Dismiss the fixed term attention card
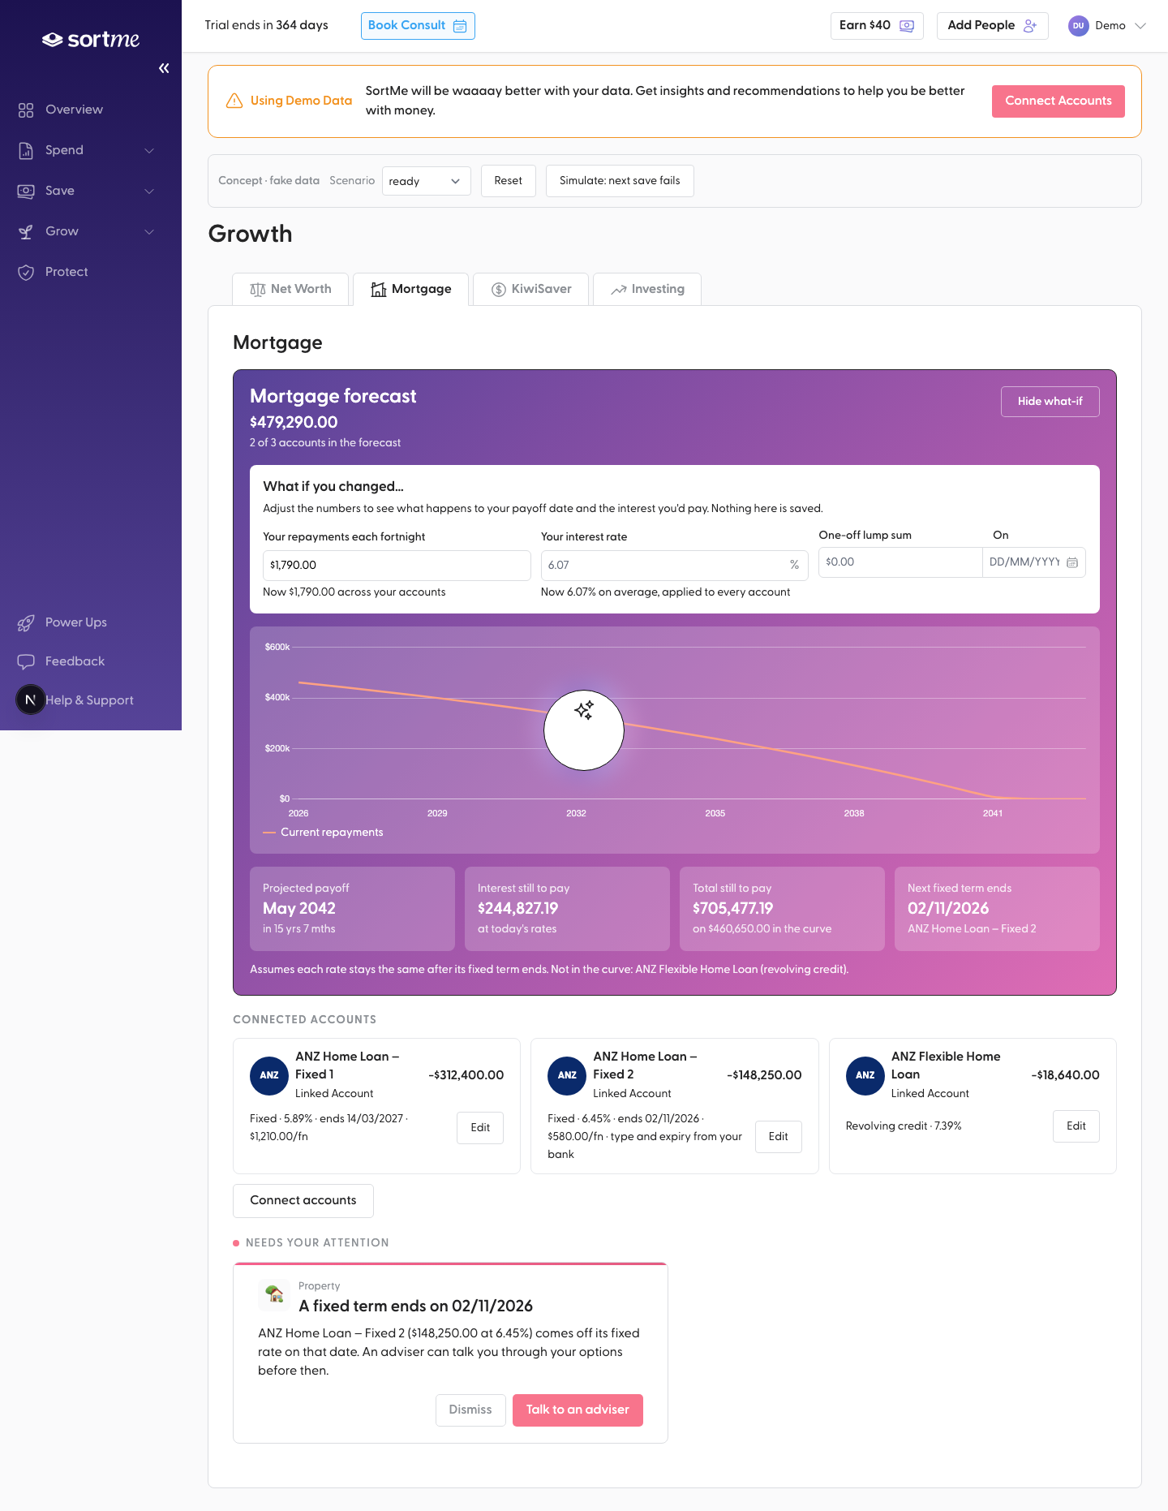 click(470, 1410)
